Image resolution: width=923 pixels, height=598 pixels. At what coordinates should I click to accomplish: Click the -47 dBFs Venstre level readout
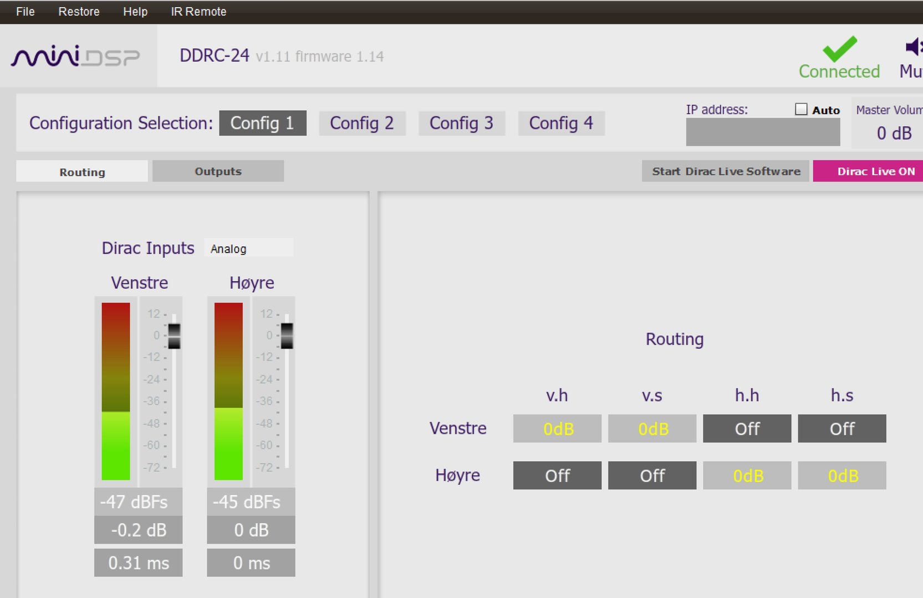coord(138,502)
